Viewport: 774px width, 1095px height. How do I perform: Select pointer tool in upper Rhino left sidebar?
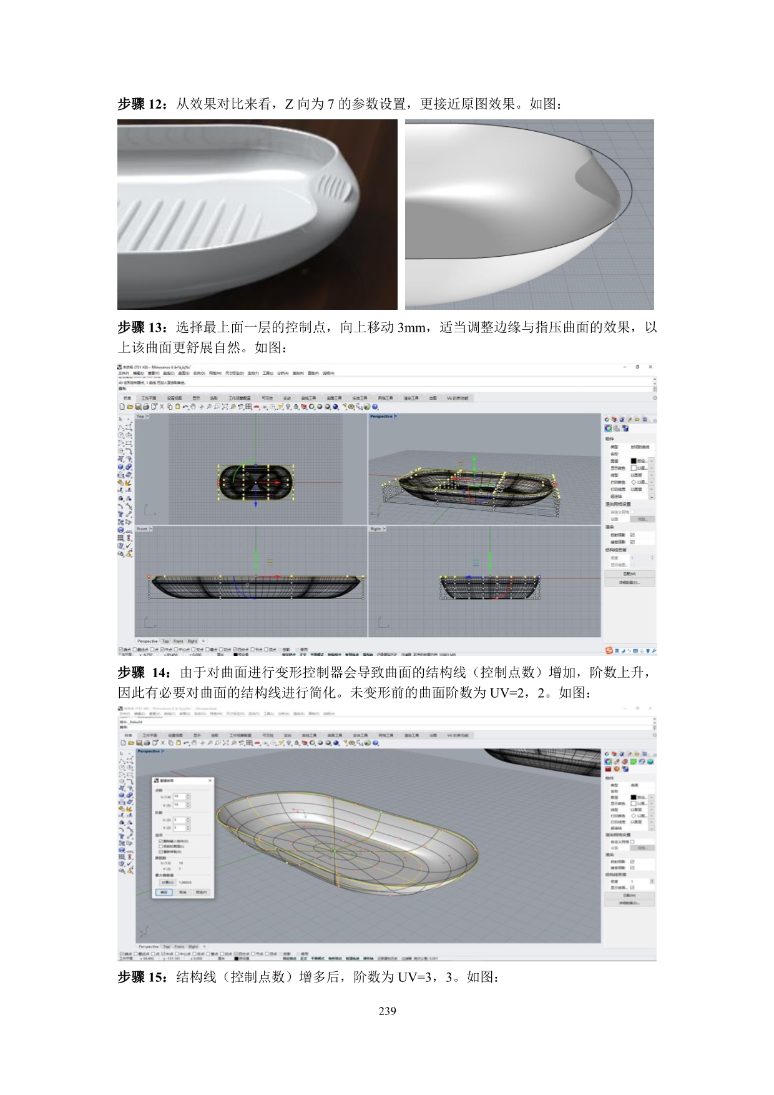click(x=122, y=419)
